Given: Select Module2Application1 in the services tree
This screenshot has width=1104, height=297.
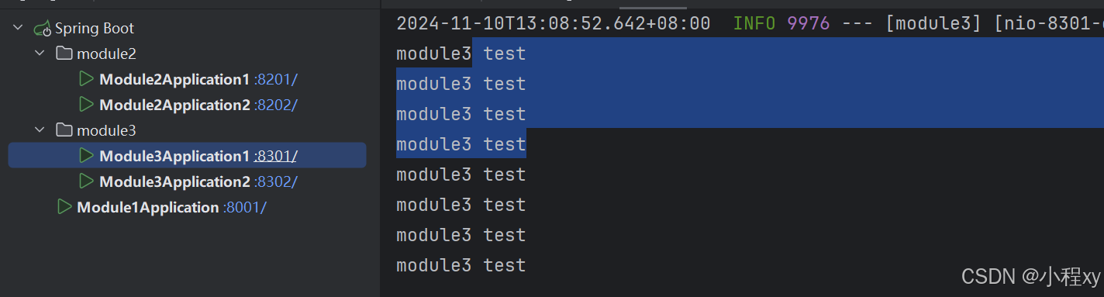Looking at the screenshot, I should click(x=174, y=79).
